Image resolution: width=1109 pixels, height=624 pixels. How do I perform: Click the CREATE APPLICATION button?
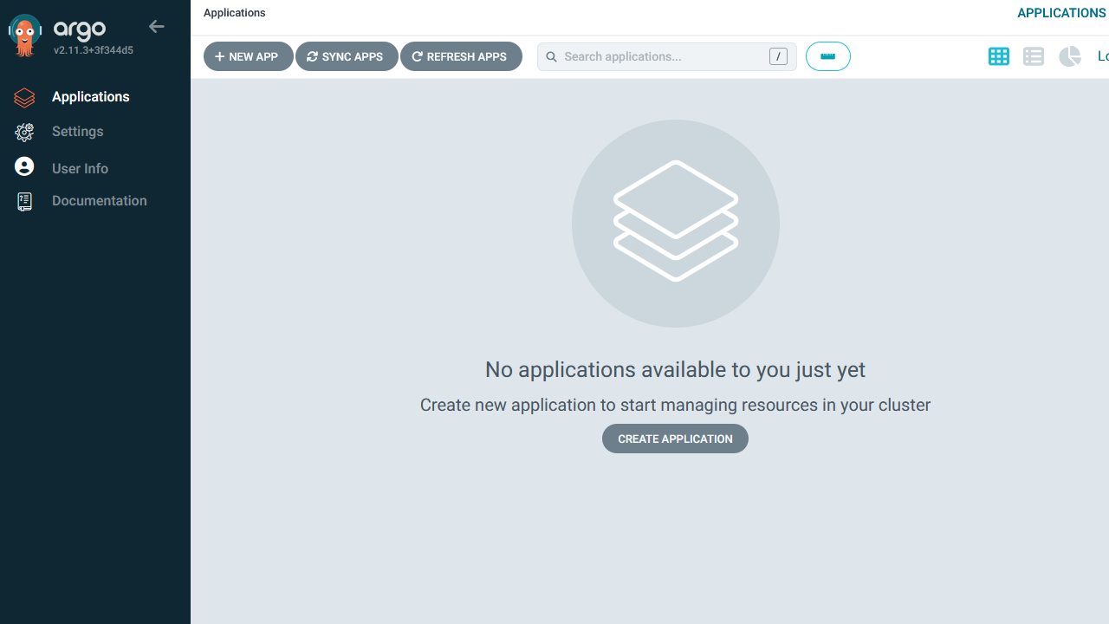tap(675, 439)
